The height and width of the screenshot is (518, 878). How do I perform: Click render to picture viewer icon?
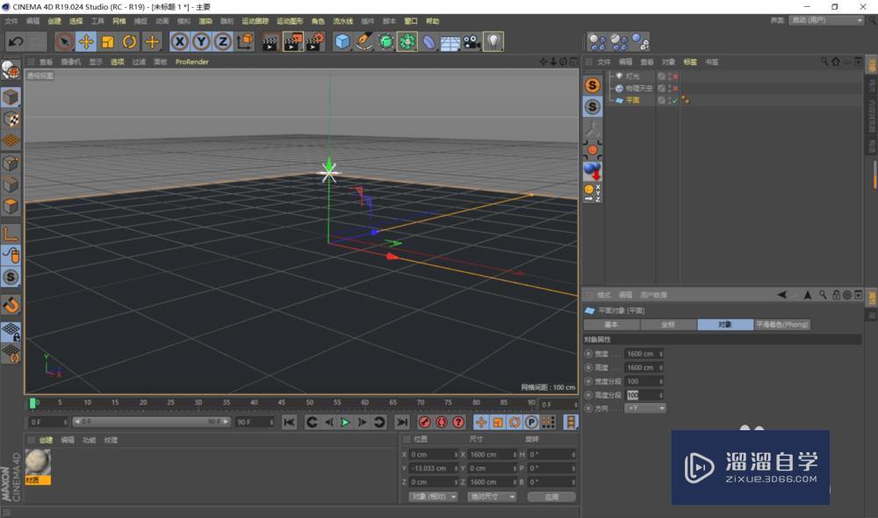(293, 42)
